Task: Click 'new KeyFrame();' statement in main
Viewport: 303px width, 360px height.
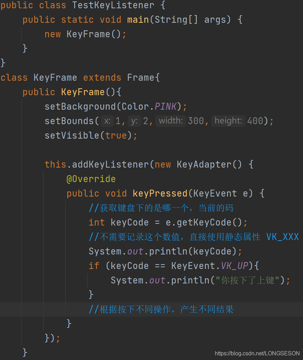Action: [x=85, y=34]
